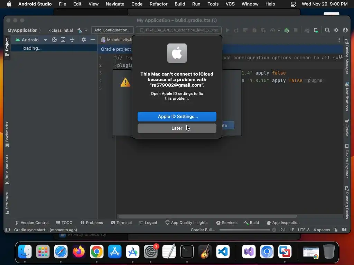Open the Refactor menu
Viewport: 354px width, 265px height.
click(158, 4)
